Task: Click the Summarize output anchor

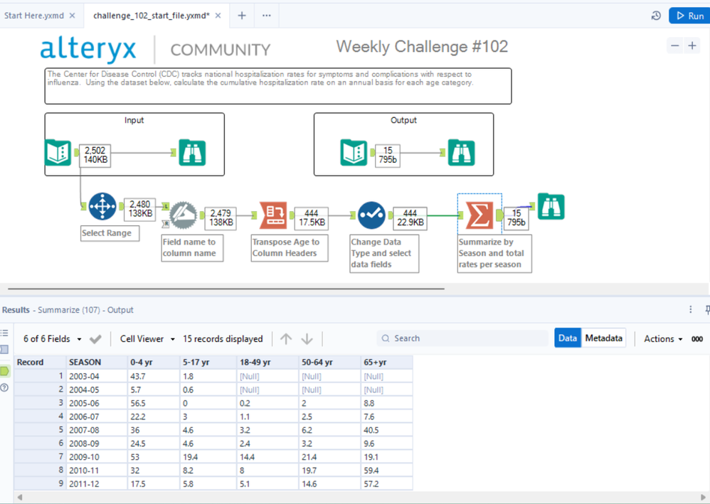Action: pos(499,215)
